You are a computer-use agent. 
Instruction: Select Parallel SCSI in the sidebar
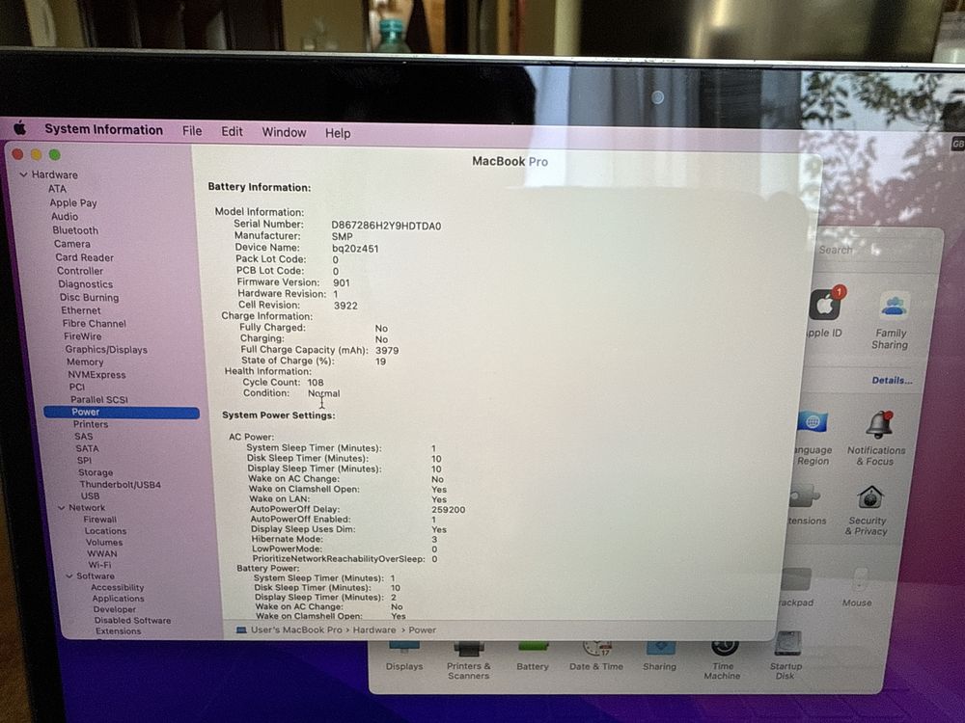[x=99, y=400]
